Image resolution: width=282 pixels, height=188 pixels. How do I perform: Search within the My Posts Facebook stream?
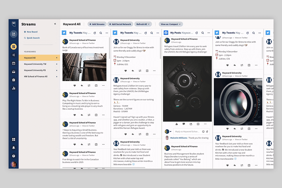pyautogui.click(x=202, y=33)
